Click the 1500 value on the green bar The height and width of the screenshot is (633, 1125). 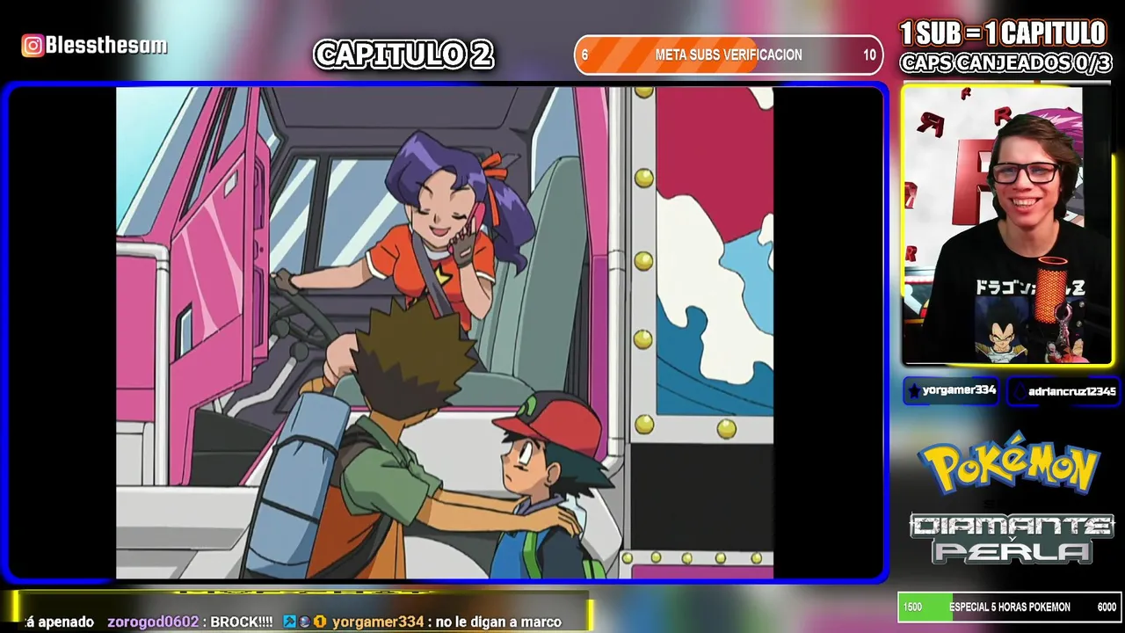[912, 607]
